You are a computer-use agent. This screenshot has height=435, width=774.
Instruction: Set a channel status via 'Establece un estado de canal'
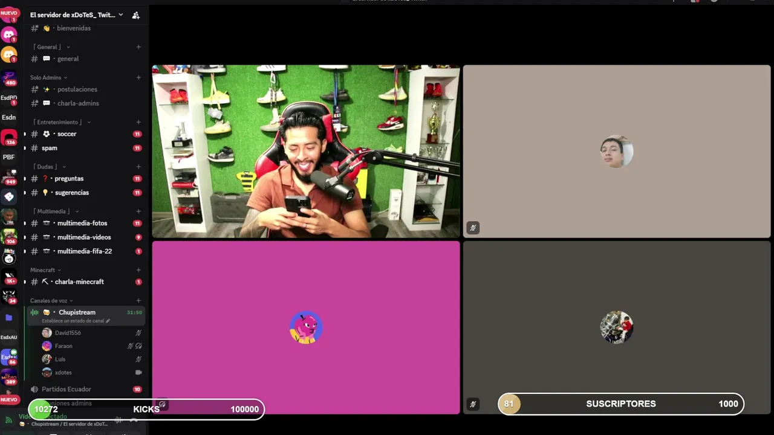76,321
